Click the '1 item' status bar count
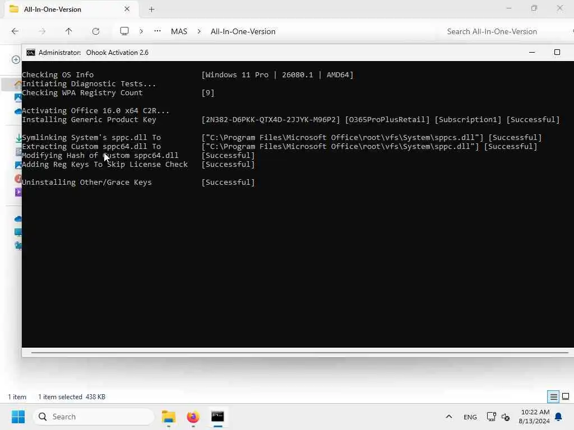The width and height of the screenshot is (574, 430). [x=17, y=397]
